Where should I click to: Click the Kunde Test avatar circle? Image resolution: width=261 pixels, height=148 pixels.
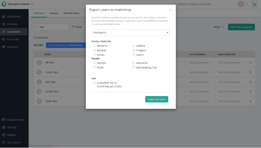(39, 92)
